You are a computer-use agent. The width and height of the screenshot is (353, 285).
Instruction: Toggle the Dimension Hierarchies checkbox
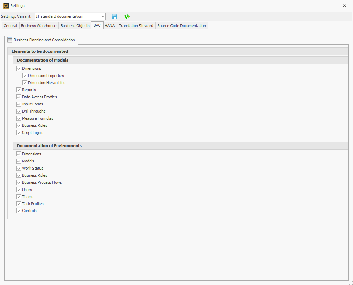[25, 83]
